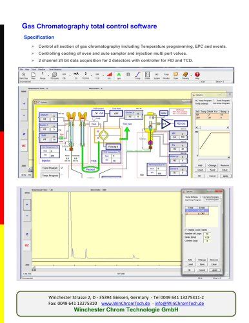This screenshot has height=323, width=249.
Task: Click the Polarity 2 button in the diagram
Action: [x=114, y=147]
